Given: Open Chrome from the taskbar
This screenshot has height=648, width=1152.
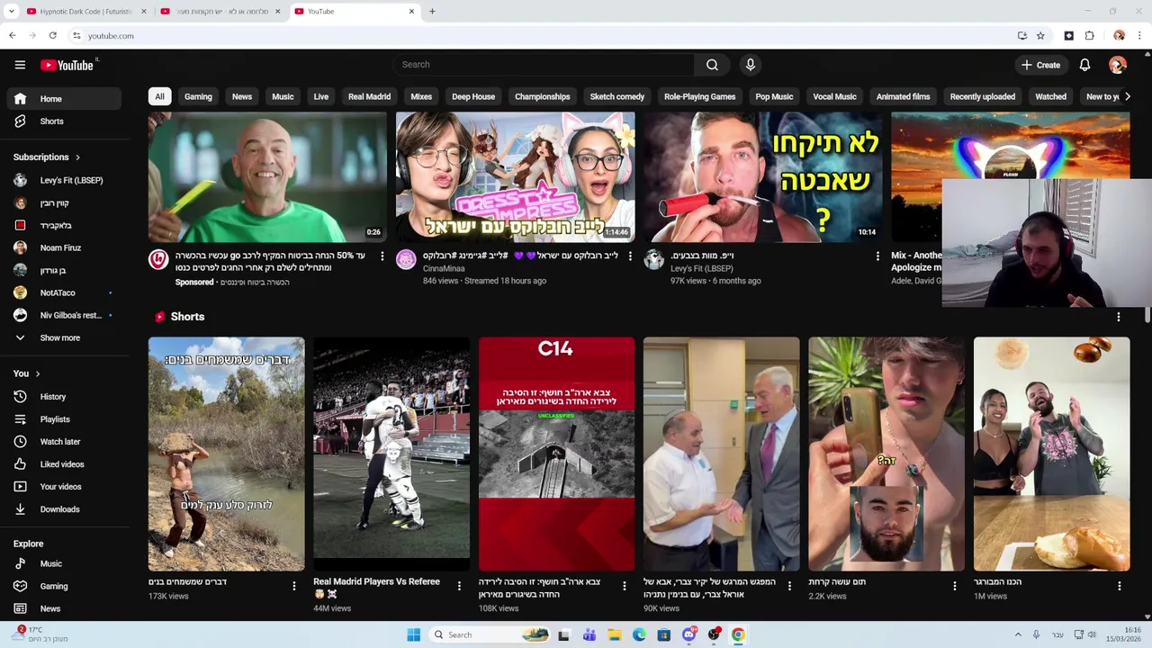Looking at the screenshot, I should coord(738,634).
